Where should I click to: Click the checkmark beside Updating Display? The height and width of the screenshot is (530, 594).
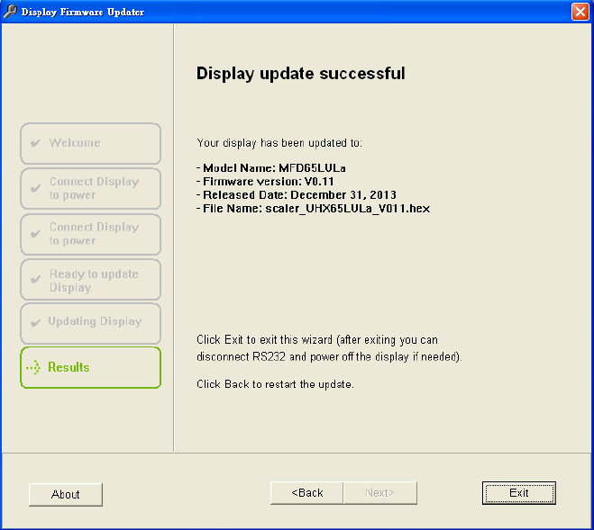click(x=35, y=322)
